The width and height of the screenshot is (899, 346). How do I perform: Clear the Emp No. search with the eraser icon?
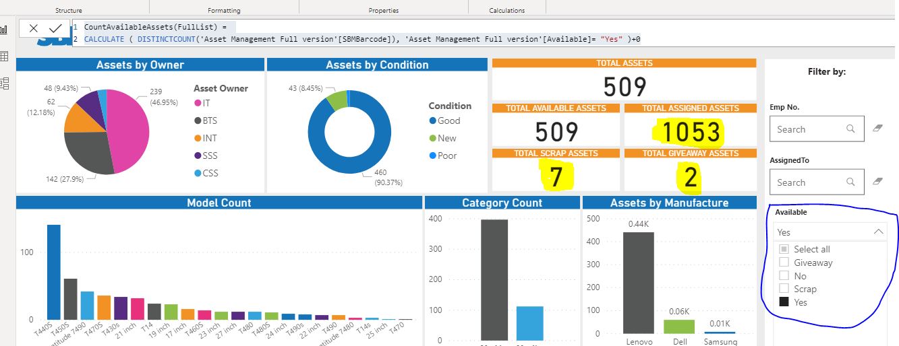click(x=877, y=127)
